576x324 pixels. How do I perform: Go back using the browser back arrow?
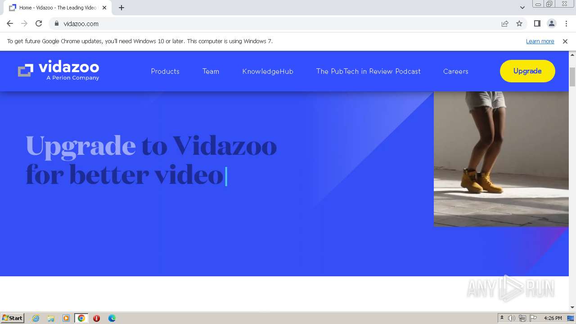(x=10, y=23)
